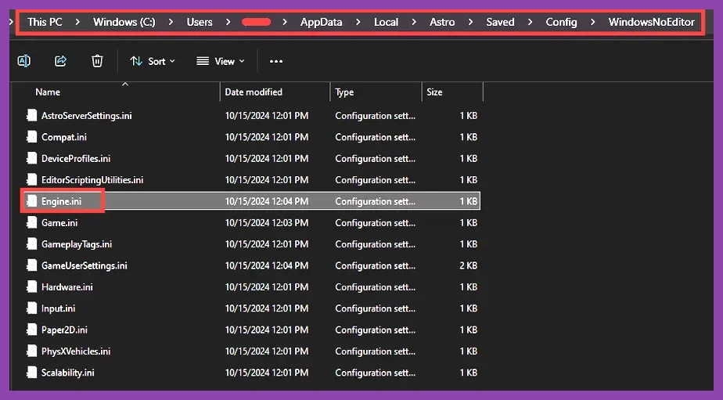Click the file icon of Paper2D.ini
Viewport: 723px width, 400px height.
click(32, 330)
